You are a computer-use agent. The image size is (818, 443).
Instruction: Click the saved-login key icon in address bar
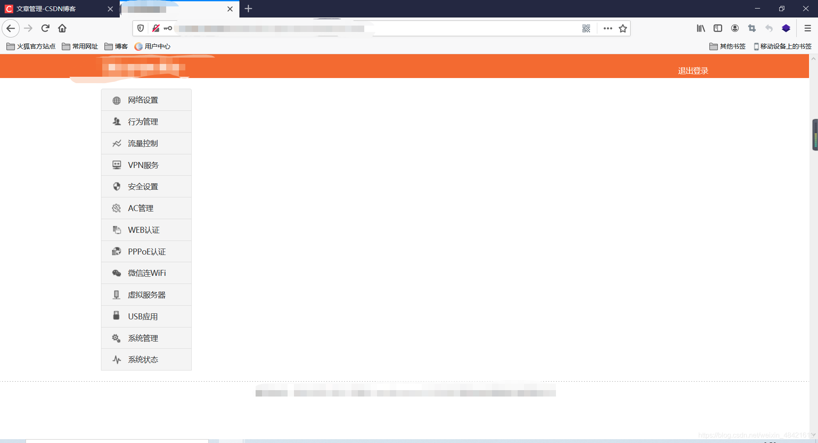point(168,28)
